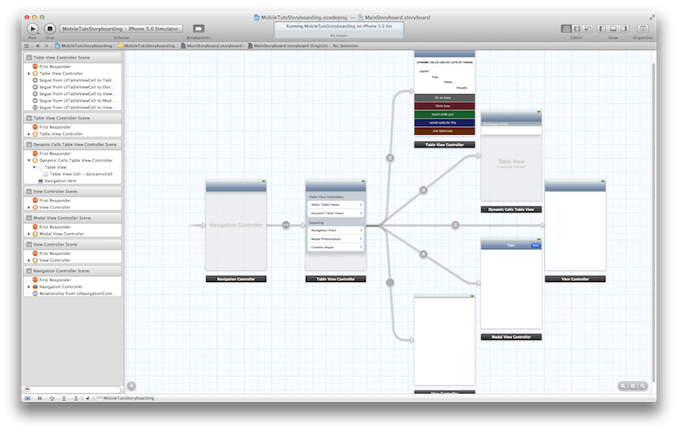The image size is (678, 432).
Task: Open the Organizer window
Action: [x=643, y=29]
